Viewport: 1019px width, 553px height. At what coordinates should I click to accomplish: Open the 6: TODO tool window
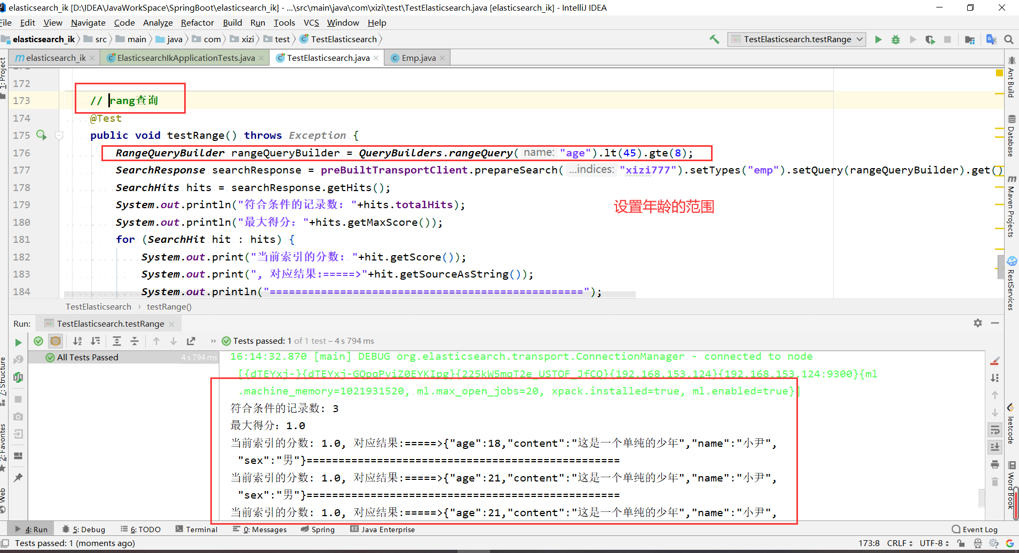coord(140,530)
